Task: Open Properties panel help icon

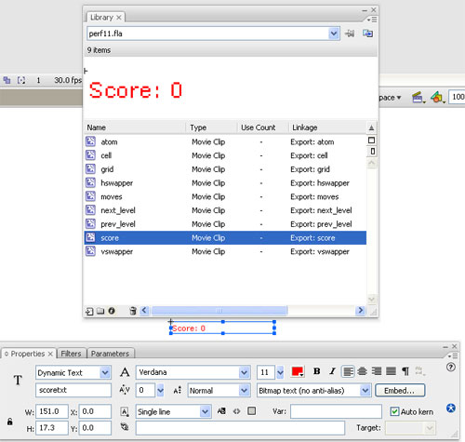Action: click(x=451, y=368)
